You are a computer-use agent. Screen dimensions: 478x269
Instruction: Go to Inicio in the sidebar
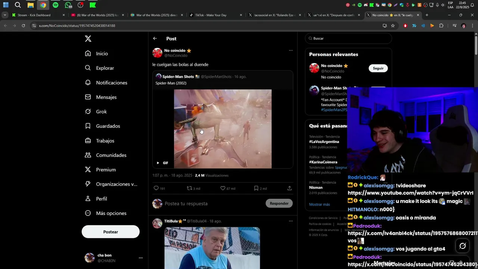pyautogui.click(x=96, y=53)
